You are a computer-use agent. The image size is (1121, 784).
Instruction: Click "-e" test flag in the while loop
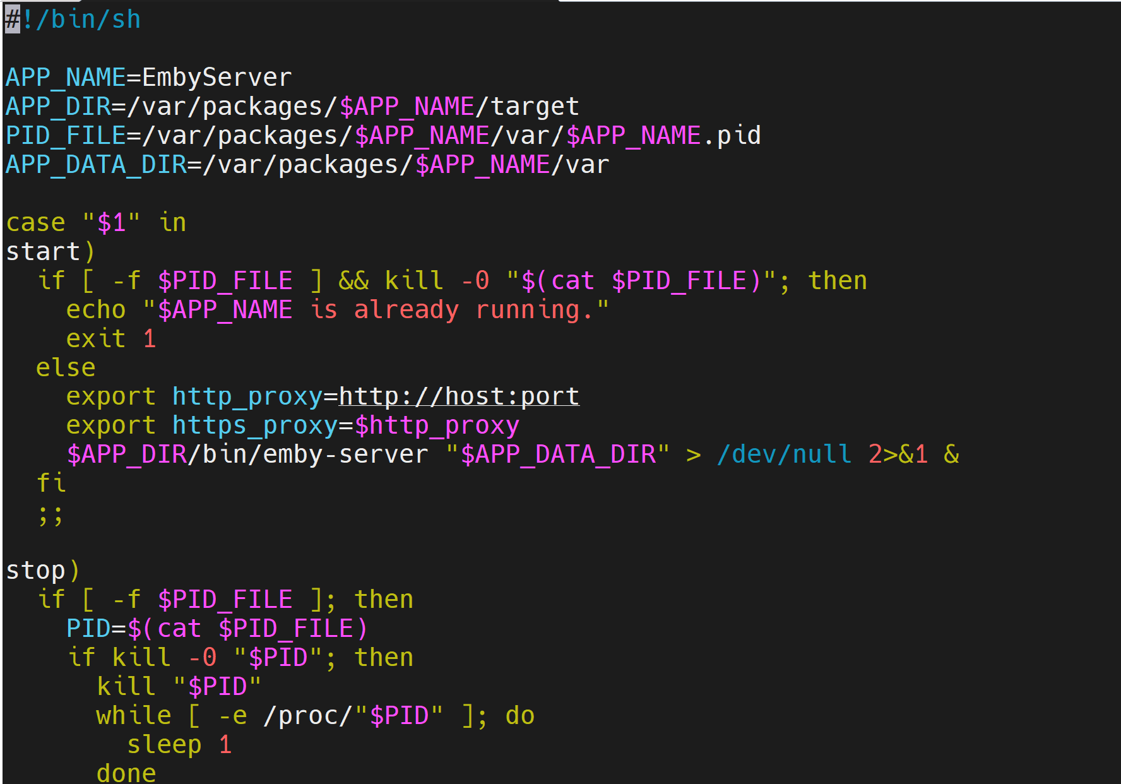(232, 716)
